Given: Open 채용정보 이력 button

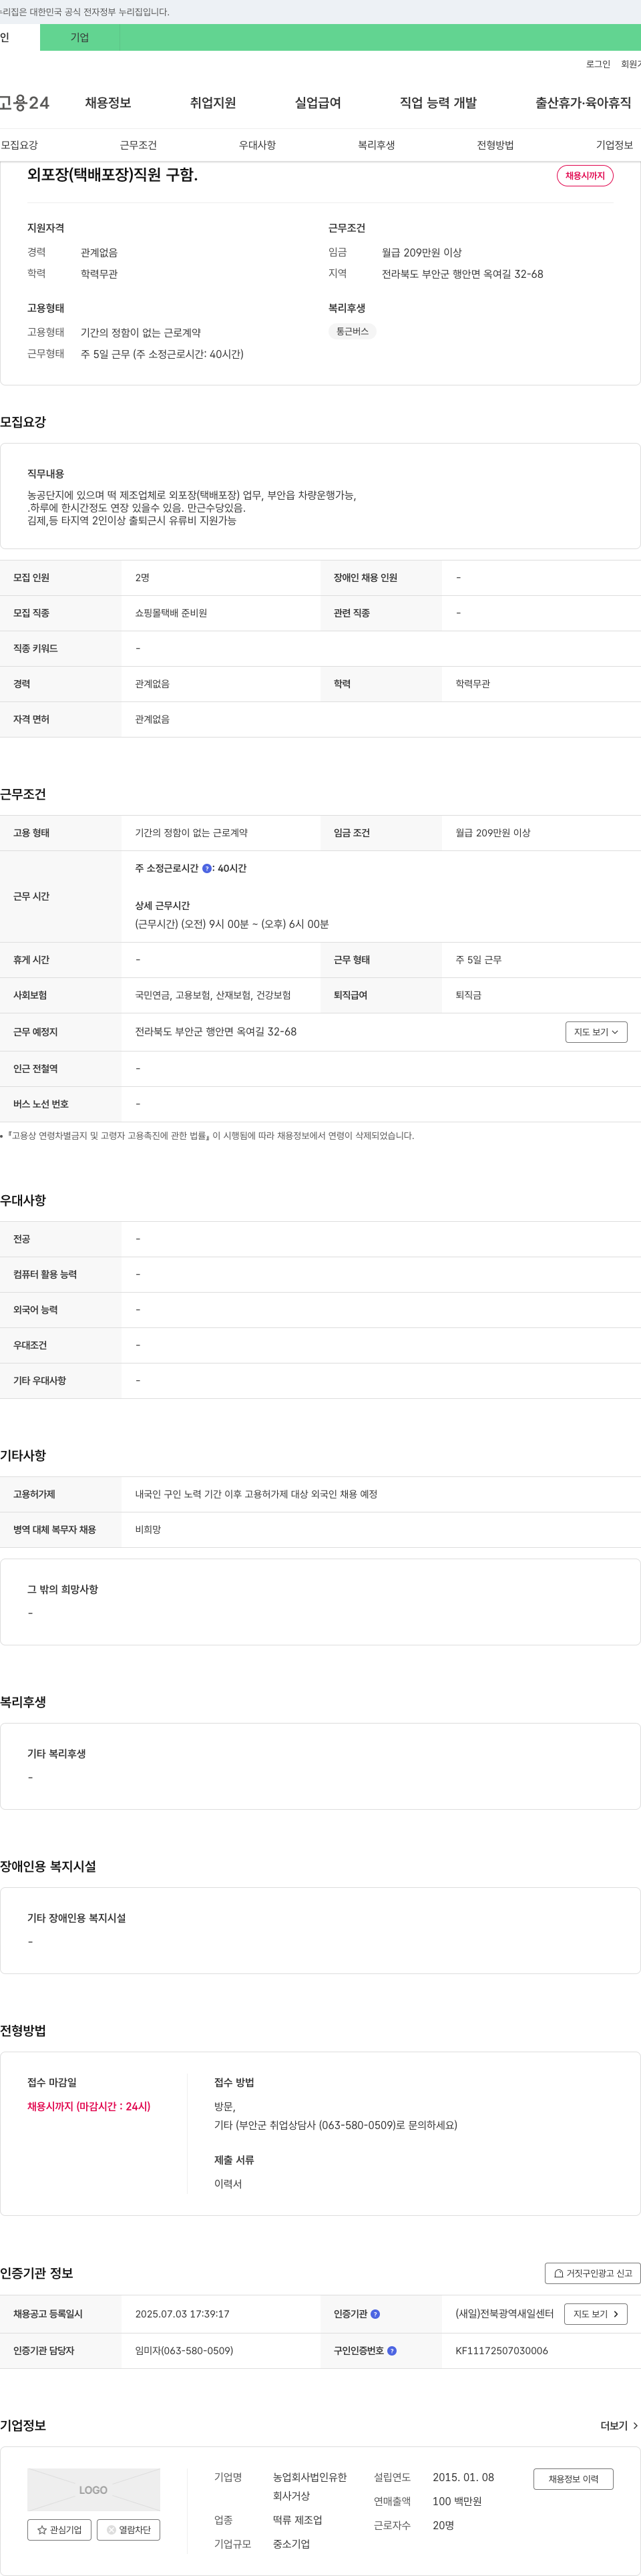Looking at the screenshot, I should [573, 2479].
